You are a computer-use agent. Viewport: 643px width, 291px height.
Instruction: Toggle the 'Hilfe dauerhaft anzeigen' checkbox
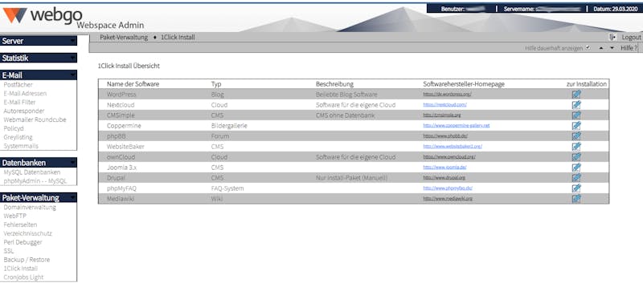tap(588, 48)
